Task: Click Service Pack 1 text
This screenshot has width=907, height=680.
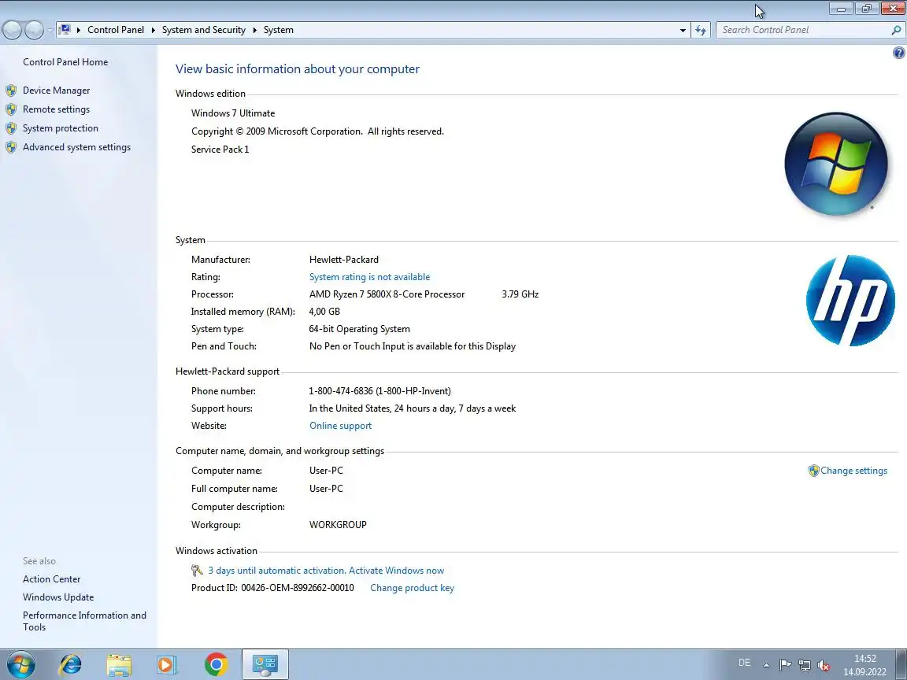Action: [220, 150]
